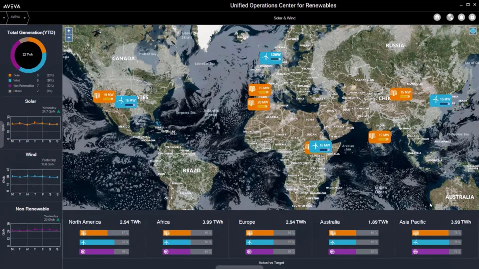
Task: Open the map layers icon
Action: point(473,31)
